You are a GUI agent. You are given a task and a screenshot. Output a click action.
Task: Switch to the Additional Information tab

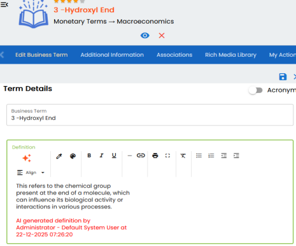pyautogui.click(x=112, y=55)
